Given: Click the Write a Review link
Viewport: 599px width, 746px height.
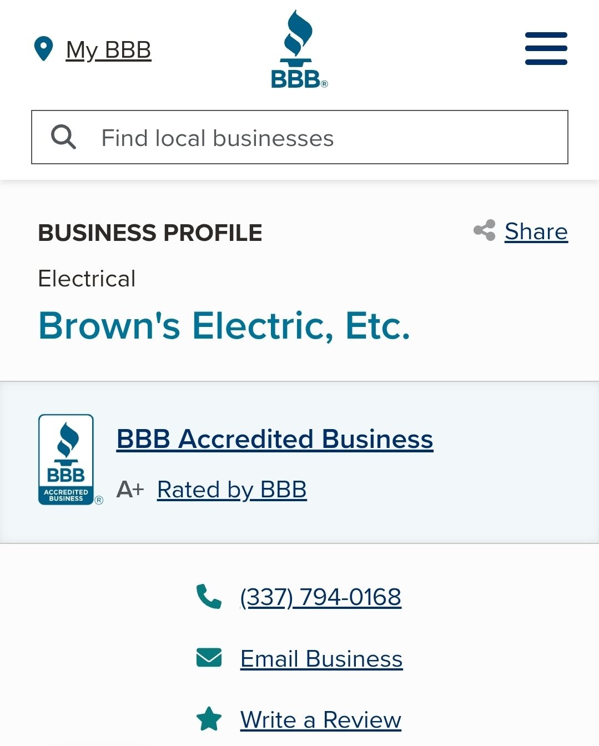Looking at the screenshot, I should pos(319,719).
